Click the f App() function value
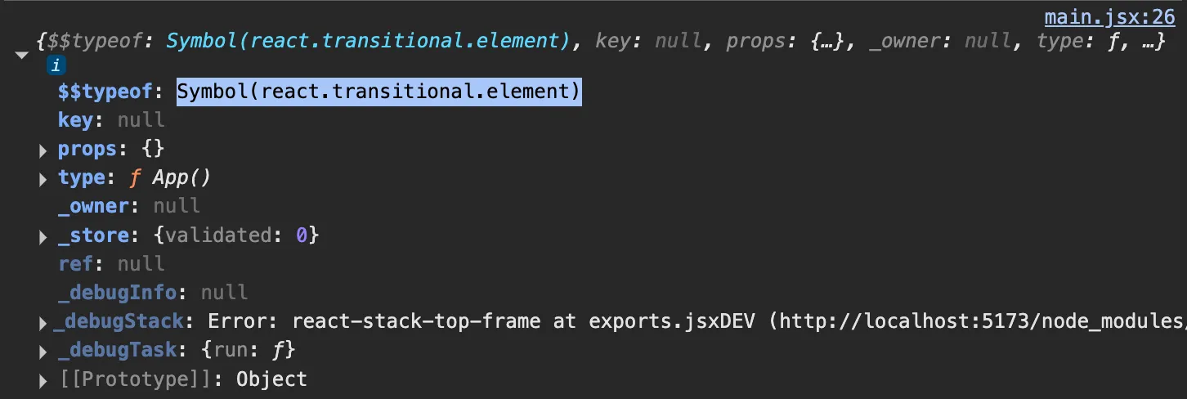The image size is (1187, 399). tap(170, 178)
